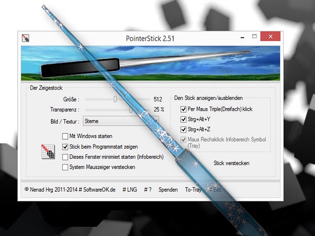
Task: Click the Den Stick anzeigen/ausblenden label
Action: (208, 98)
